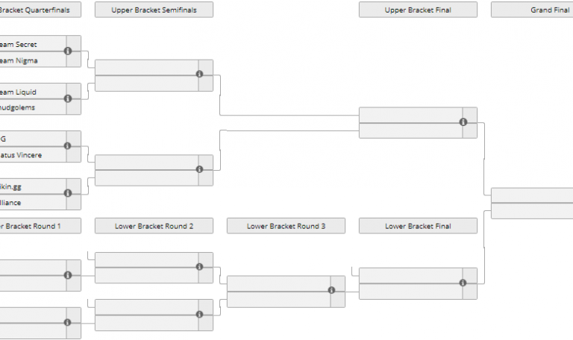
Task: Open info icon of bottom Lower Bracket Round 2 match
Action: [199, 315]
